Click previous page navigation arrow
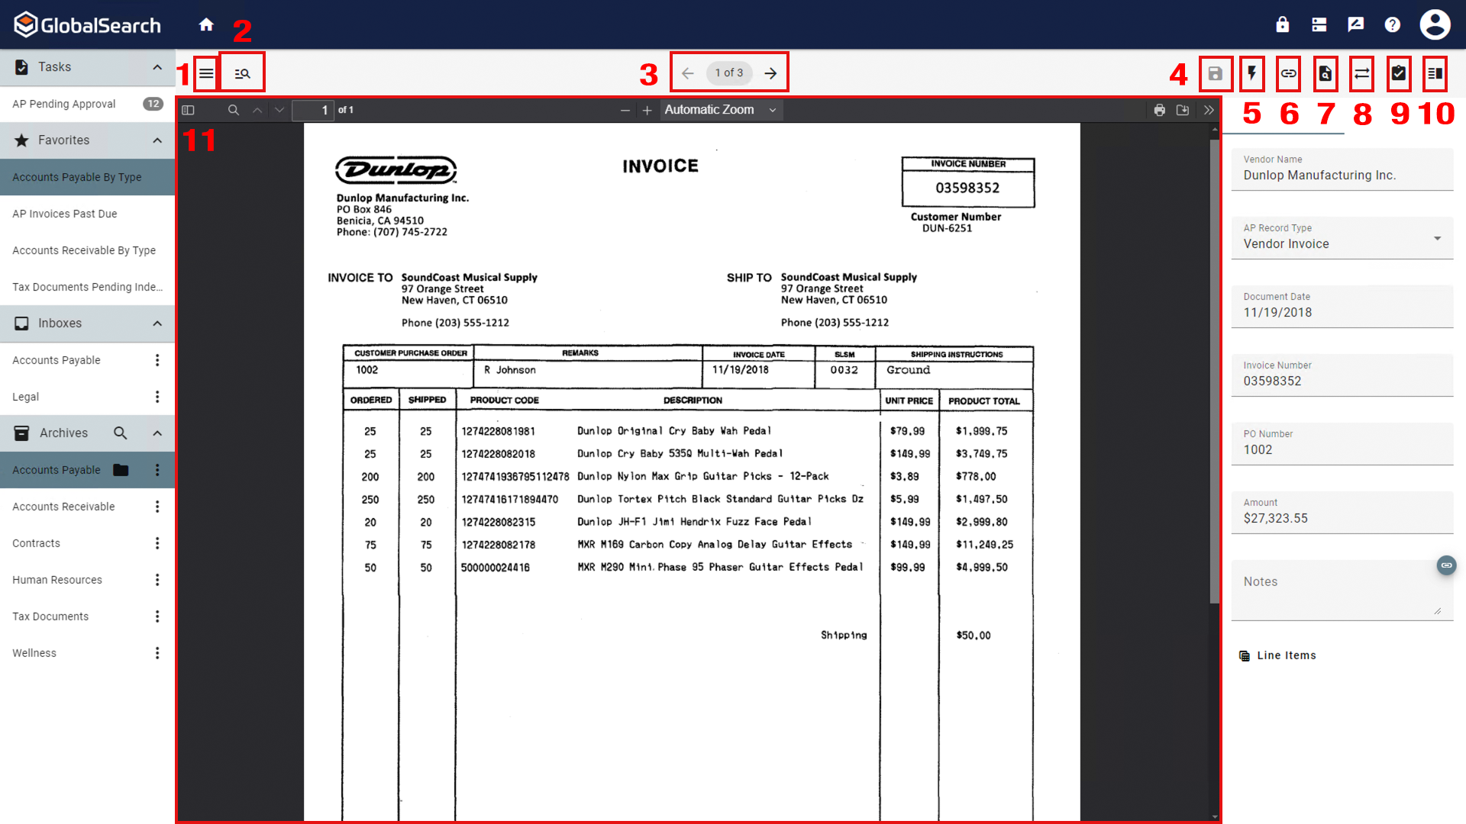 (688, 72)
